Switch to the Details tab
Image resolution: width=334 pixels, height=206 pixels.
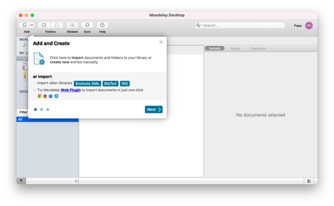point(215,48)
